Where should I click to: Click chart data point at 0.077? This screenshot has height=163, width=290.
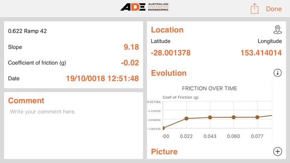pos(257,117)
